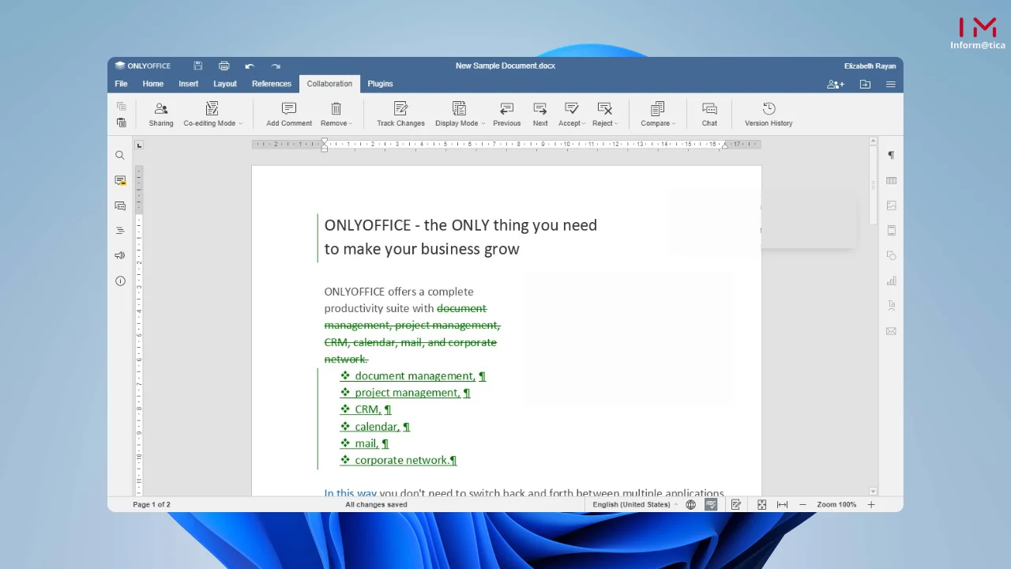Toggle track changes icon in status bar
This screenshot has width=1011, height=569.
click(736, 504)
